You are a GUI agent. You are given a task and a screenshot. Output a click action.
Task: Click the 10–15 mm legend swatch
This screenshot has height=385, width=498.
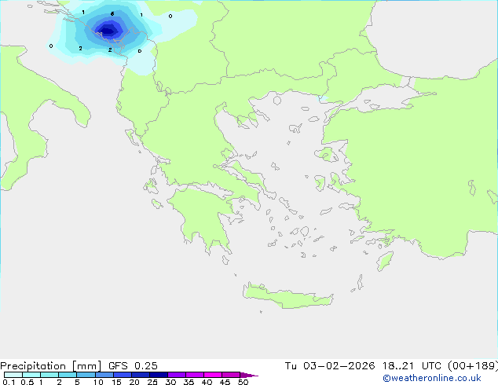pyautogui.click(x=104, y=375)
